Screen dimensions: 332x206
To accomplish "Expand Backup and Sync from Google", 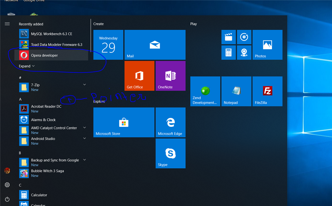I will click(x=84, y=159).
